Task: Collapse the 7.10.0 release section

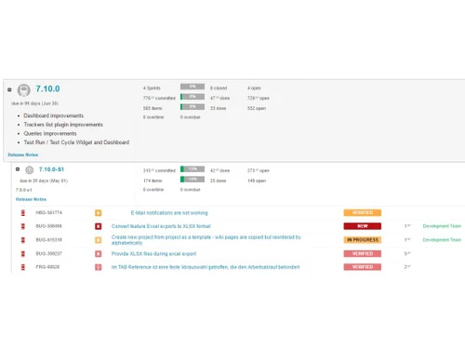Action: pyautogui.click(x=9, y=89)
